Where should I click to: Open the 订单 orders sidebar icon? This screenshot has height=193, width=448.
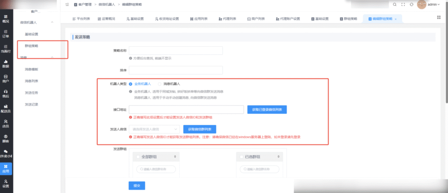pos(6,34)
